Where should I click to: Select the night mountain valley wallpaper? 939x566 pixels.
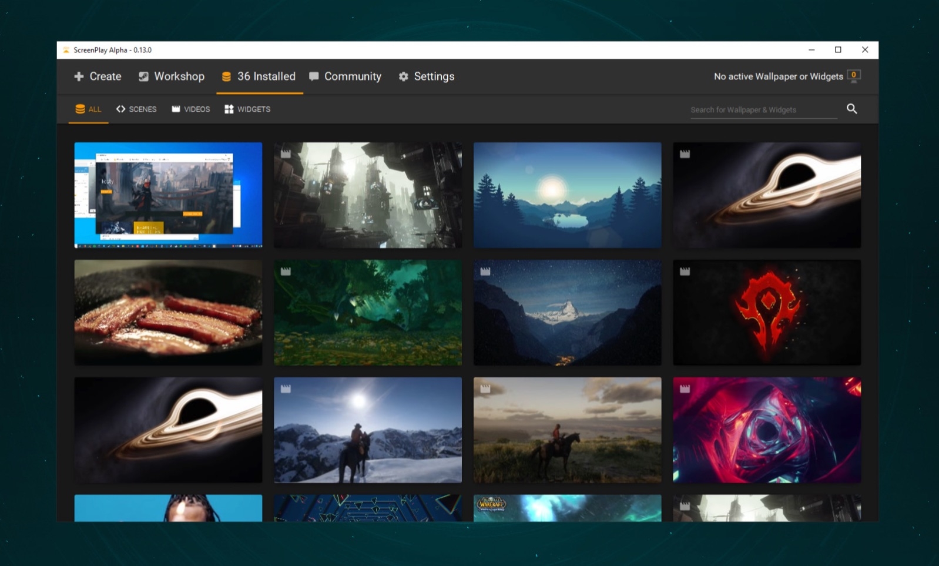tap(568, 312)
